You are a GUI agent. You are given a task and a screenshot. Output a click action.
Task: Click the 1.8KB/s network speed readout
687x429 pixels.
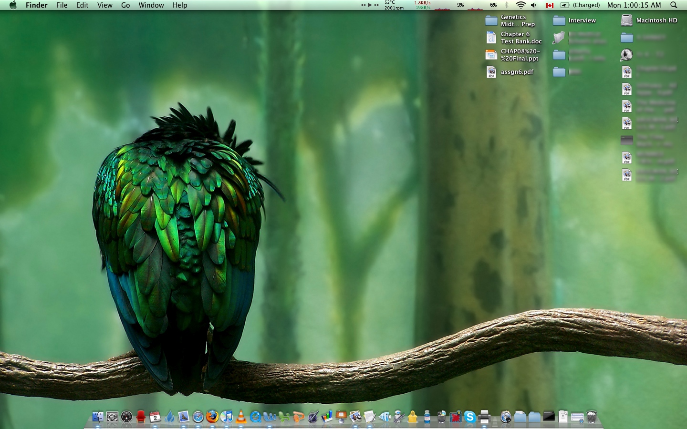(422, 2)
